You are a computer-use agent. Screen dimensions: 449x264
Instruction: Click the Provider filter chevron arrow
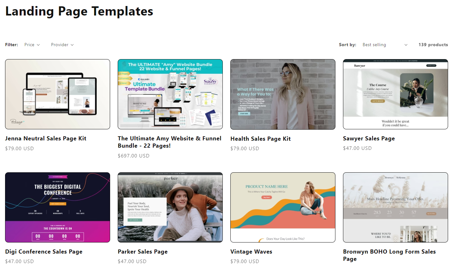point(72,45)
